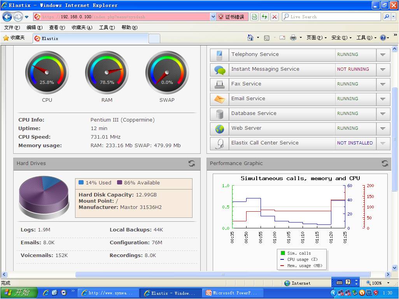Click the purple 86% Available legend swatch
This screenshot has height=299, width=399.
pyautogui.click(x=120, y=183)
